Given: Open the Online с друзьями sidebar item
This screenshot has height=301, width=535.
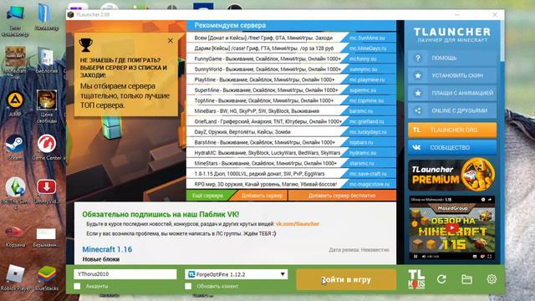Looking at the screenshot, I should (x=452, y=110).
